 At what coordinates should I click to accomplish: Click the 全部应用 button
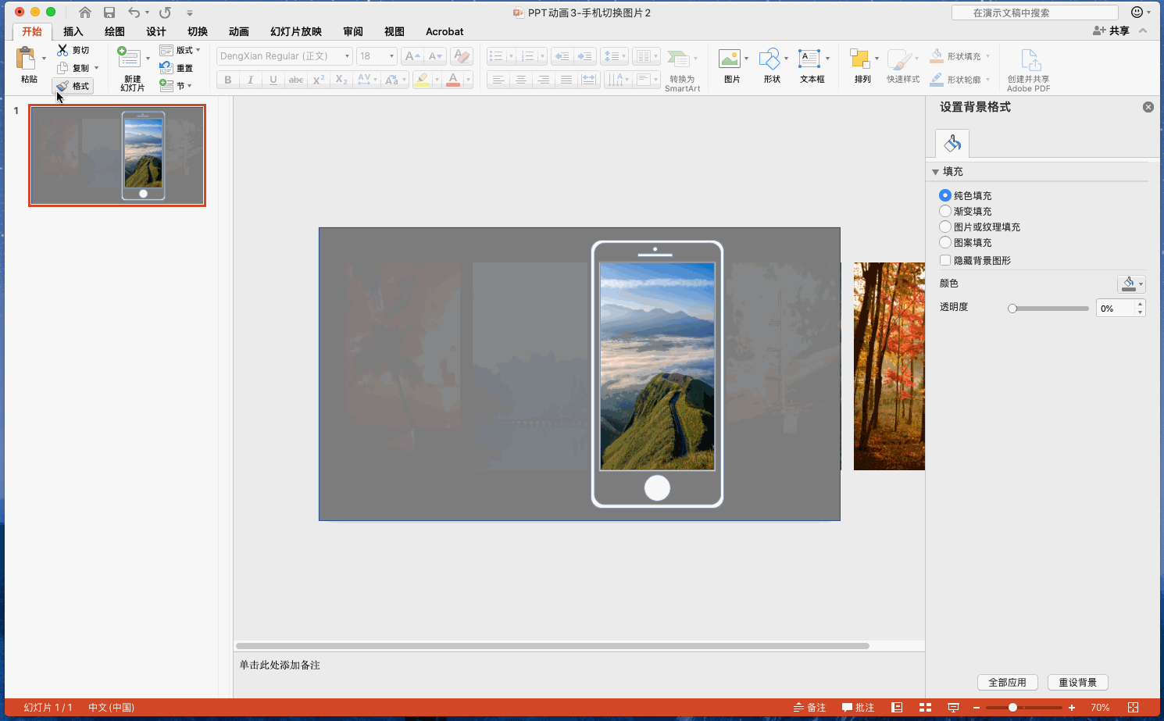click(x=1007, y=682)
